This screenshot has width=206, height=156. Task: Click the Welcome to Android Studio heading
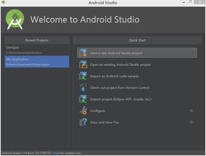pyautogui.click(x=85, y=19)
